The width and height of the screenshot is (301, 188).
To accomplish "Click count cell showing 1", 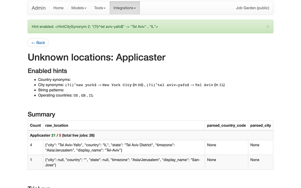I will (x=35, y=162).
